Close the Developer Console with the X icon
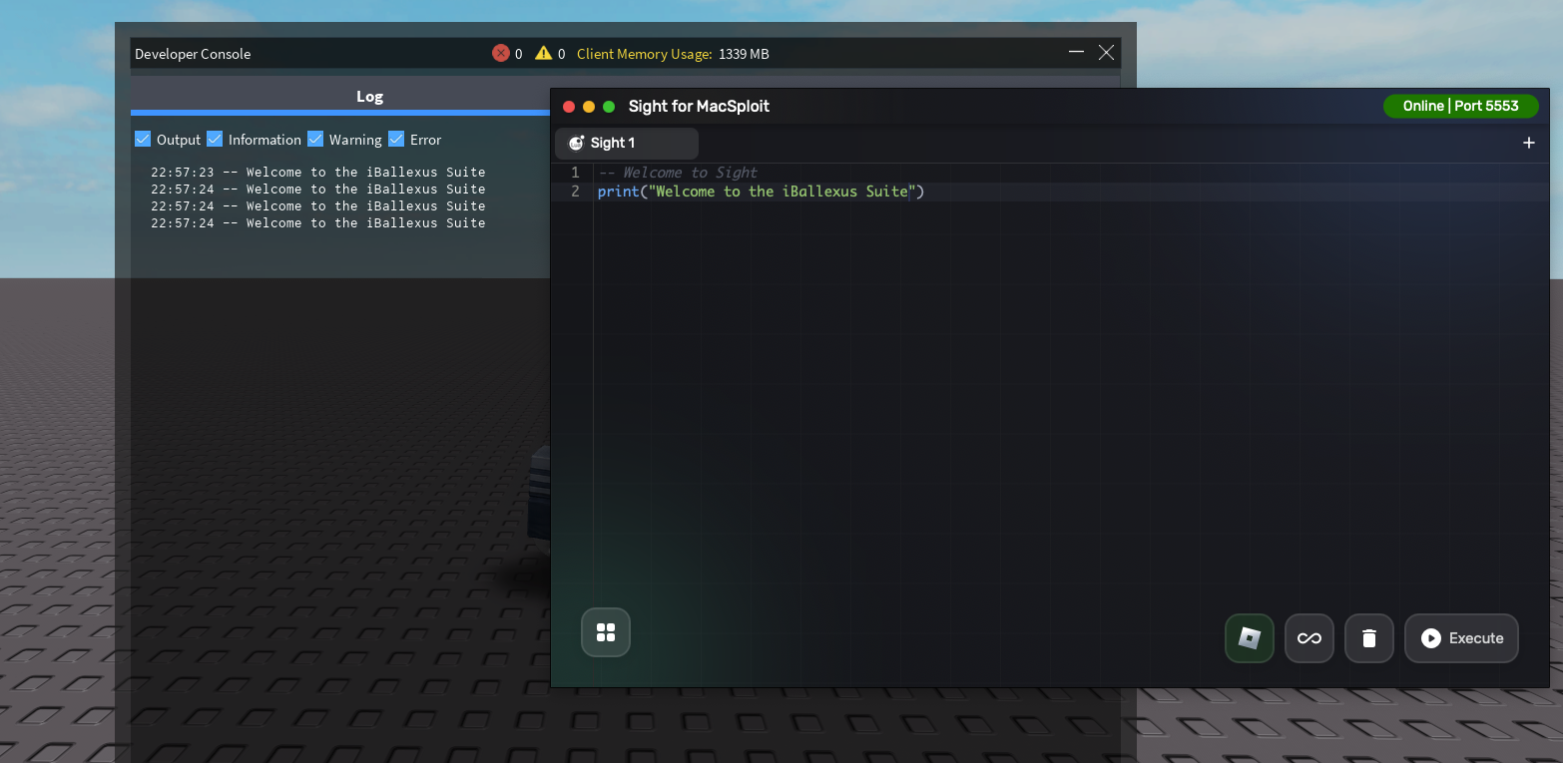1563x763 pixels. [x=1106, y=52]
